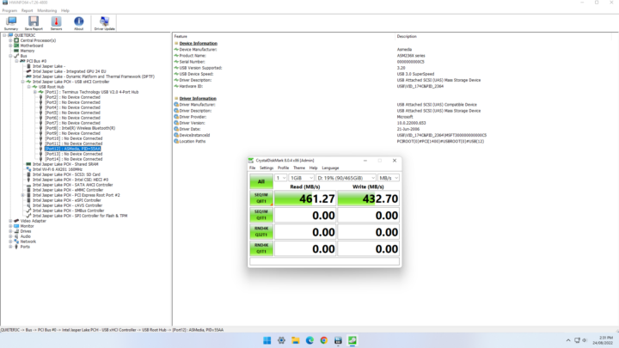Open the Summary toolbar icon in HWiNFO

(x=11, y=23)
